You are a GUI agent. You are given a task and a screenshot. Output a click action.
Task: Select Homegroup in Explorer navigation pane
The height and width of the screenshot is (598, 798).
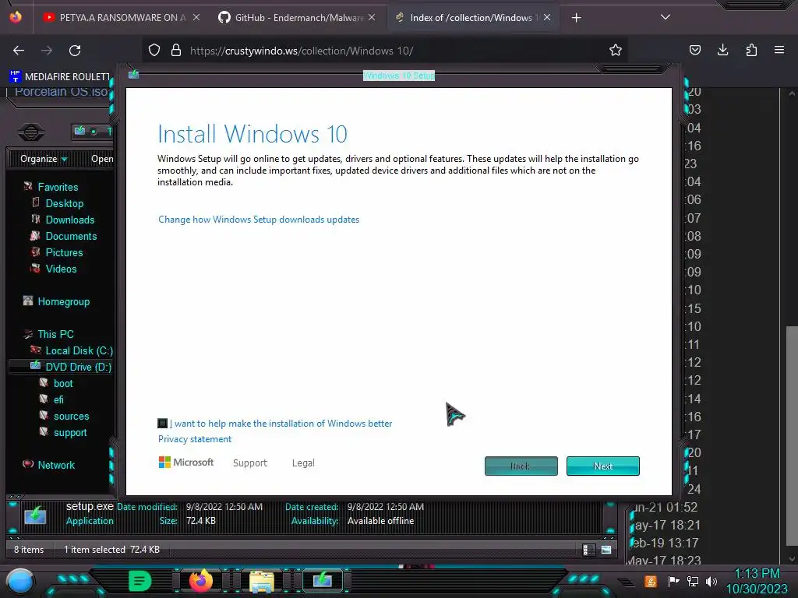tap(63, 301)
